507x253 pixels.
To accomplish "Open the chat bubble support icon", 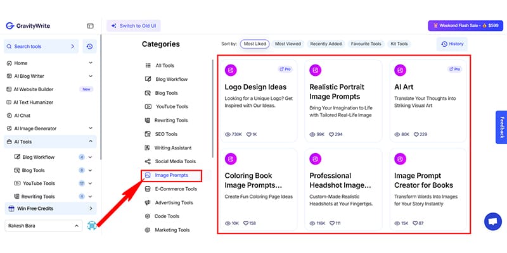I will click(x=492, y=221).
